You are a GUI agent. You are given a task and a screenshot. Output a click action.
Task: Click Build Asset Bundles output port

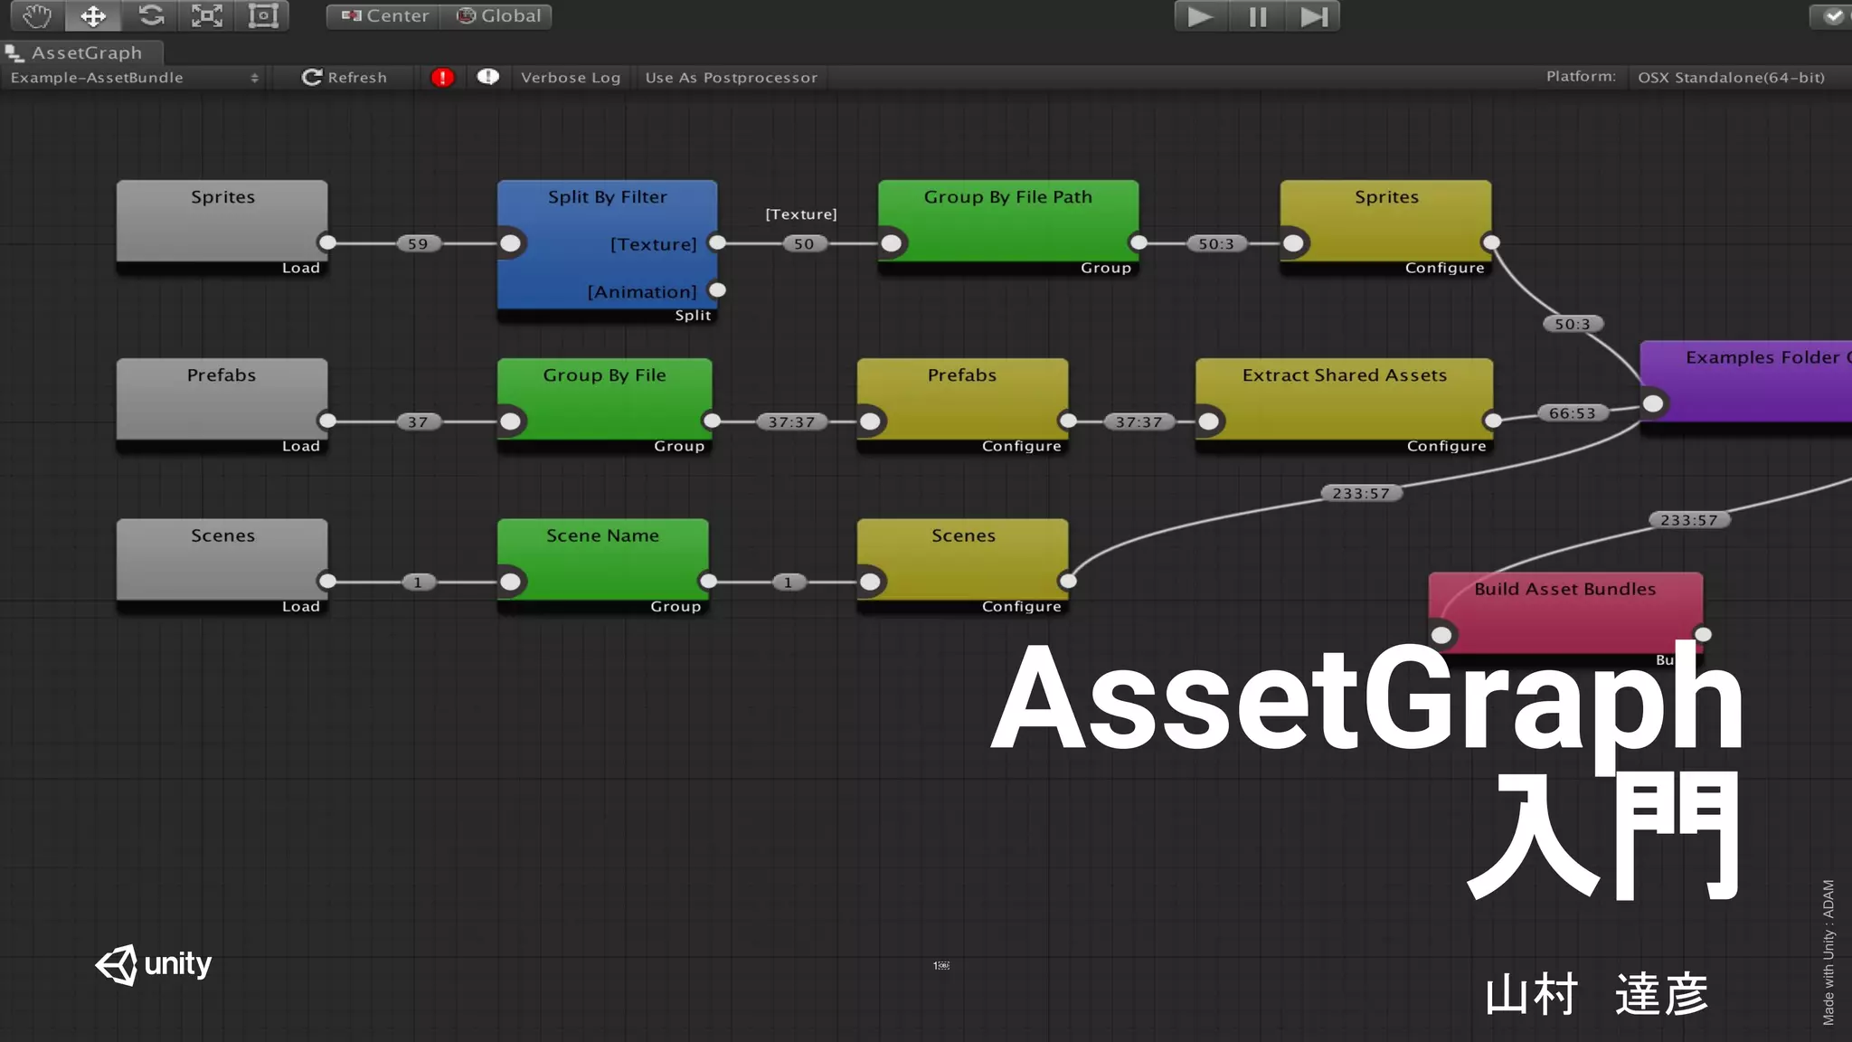tap(1703, 634)
